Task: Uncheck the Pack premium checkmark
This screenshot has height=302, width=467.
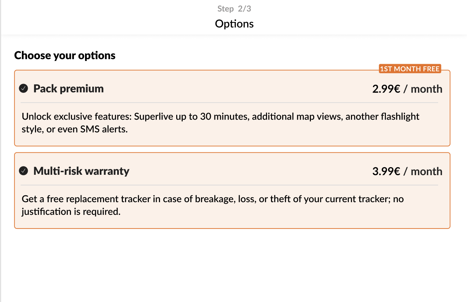Action: pyautogui.click(x=24, y=89)
